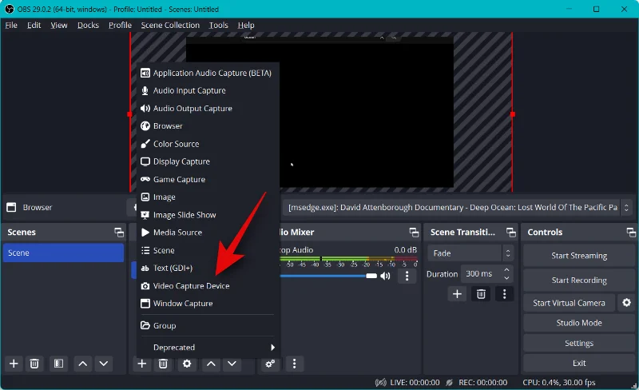Choose Color Source from the menu
This screenshot has width=639, height=390.
pos(208,144)
